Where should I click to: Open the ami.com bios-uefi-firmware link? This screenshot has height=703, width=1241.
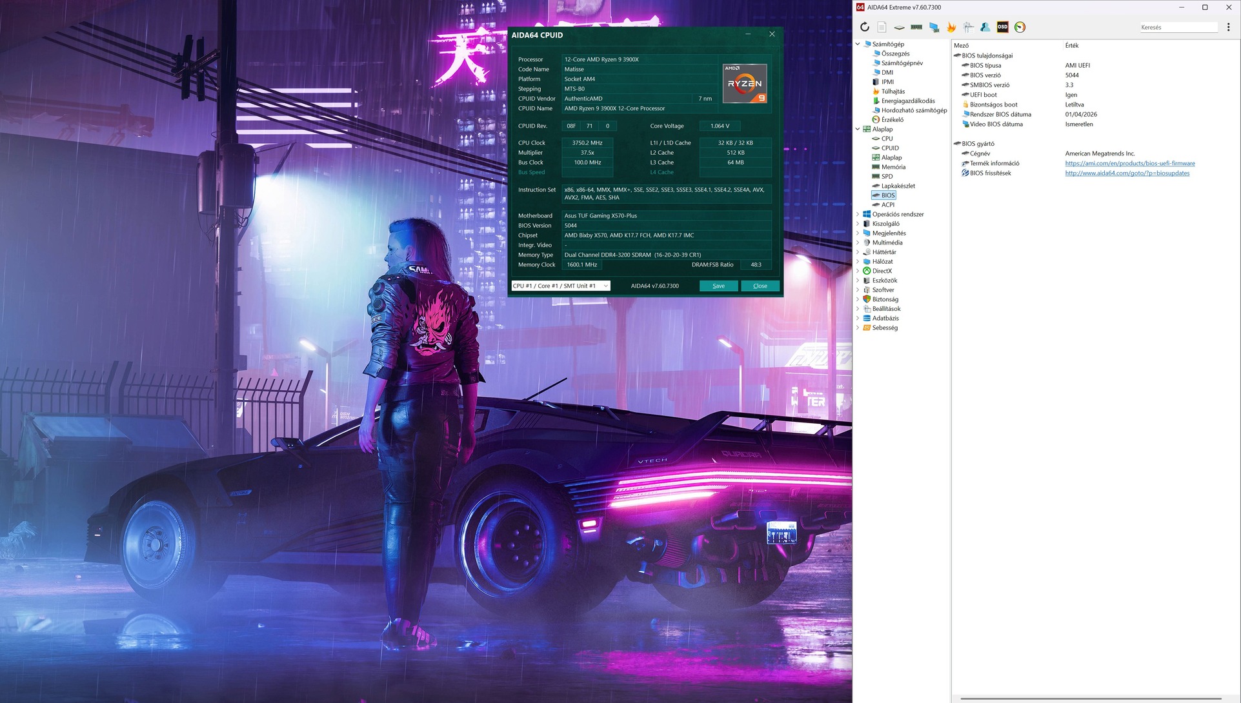pos(1129,163)
